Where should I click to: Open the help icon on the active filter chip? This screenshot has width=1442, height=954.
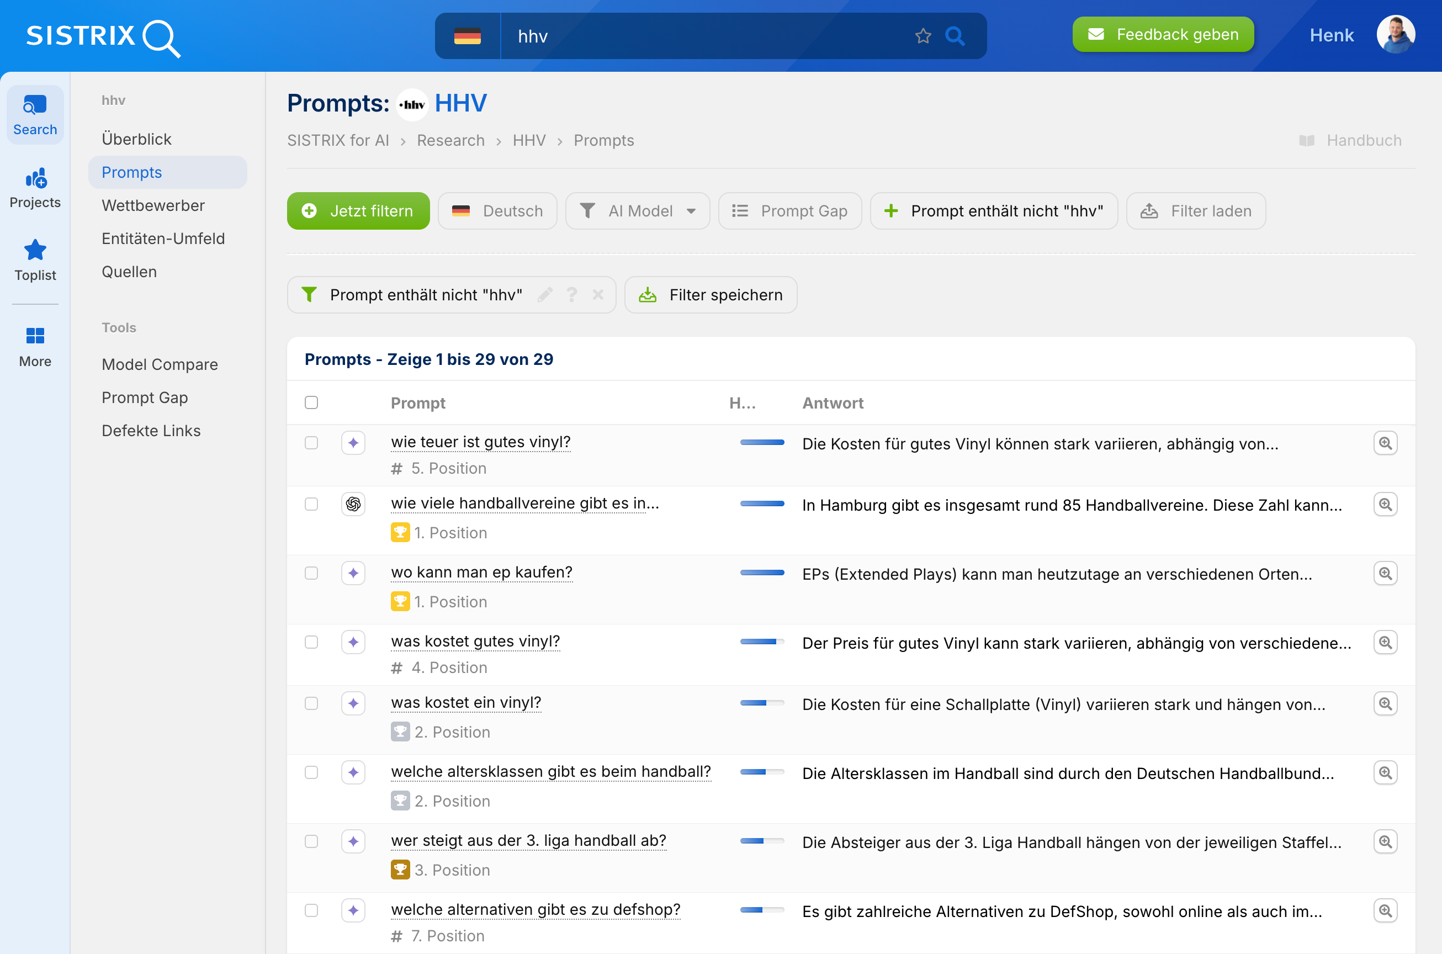572,294
